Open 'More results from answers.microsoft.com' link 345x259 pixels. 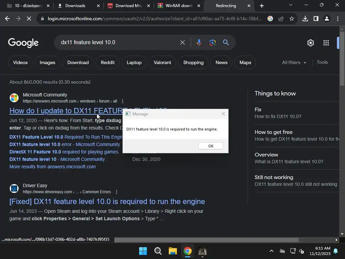53,167
